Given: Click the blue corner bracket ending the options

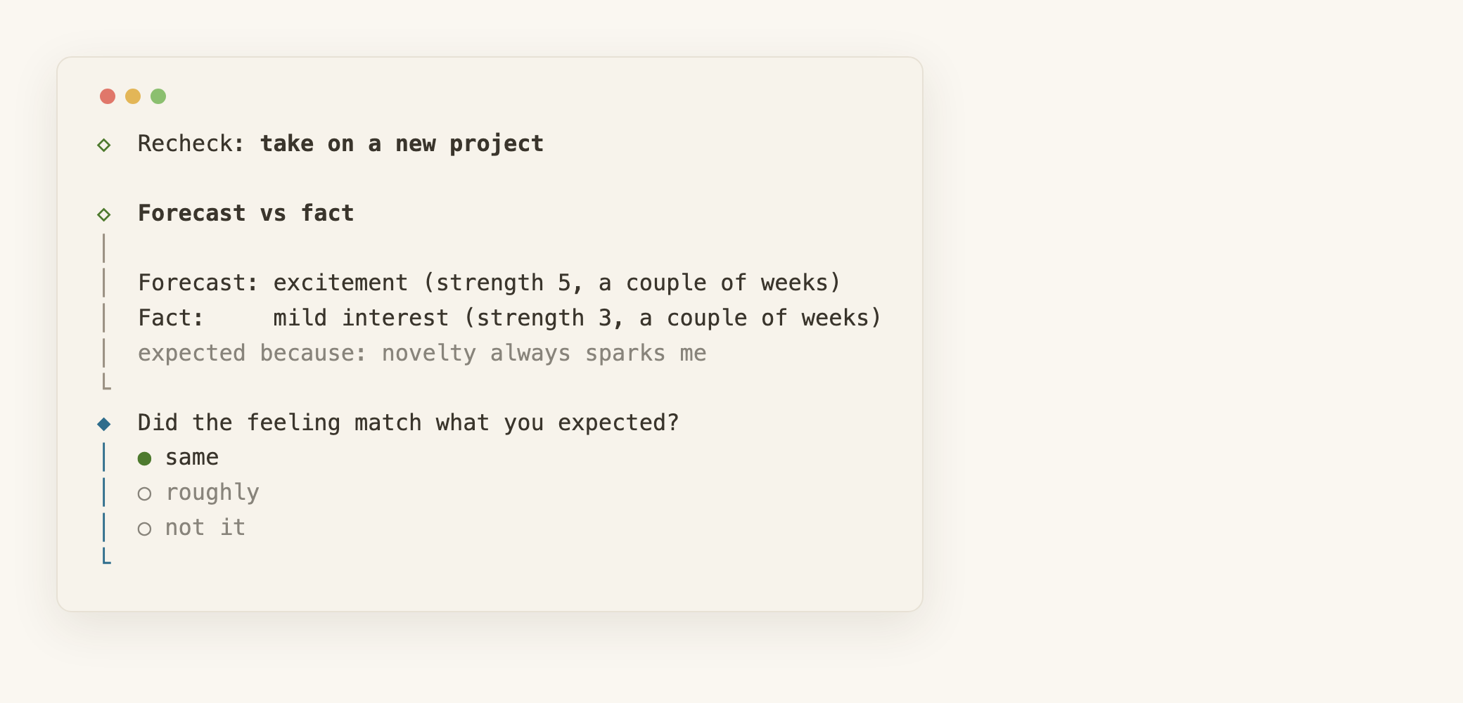Looking at the screenshot, I should pos(106,556).
